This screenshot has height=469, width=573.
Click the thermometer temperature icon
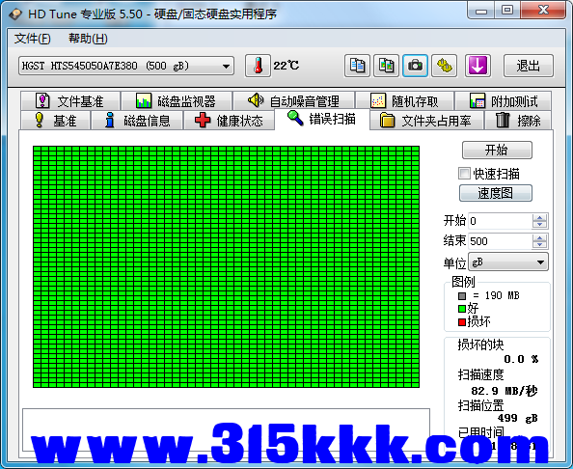(258, 66)
